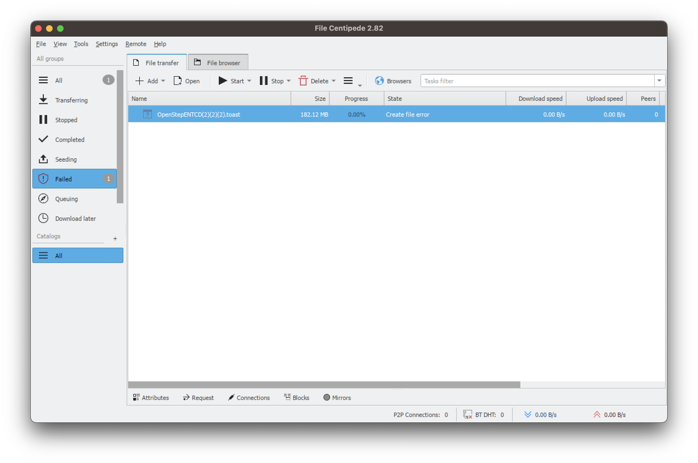This screenshot has height=463, width=698.
Task: Select the Transferring filter in sidebar
Action: point(71,100)
